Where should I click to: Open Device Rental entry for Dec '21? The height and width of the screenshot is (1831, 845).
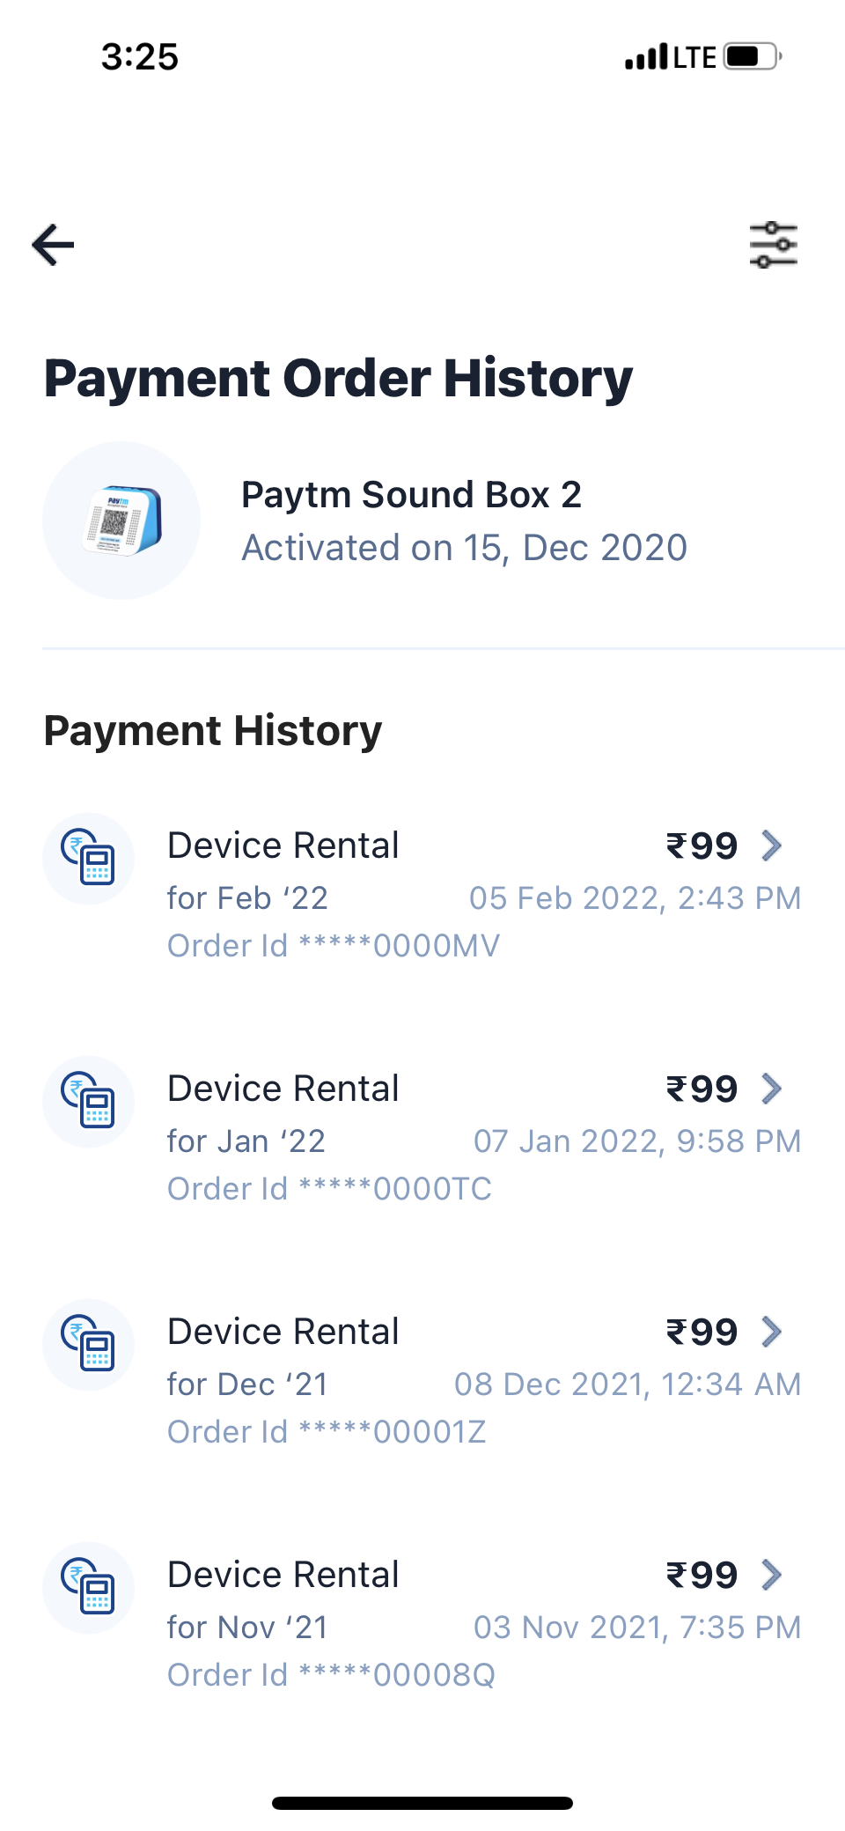(x=283, y=1332)
